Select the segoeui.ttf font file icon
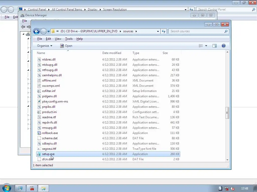 tap(39, 149)
